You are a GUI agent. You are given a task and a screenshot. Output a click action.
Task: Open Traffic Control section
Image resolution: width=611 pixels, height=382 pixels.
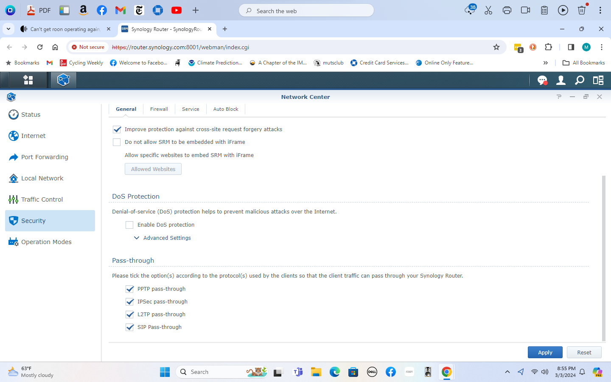(x=50, y=199)
